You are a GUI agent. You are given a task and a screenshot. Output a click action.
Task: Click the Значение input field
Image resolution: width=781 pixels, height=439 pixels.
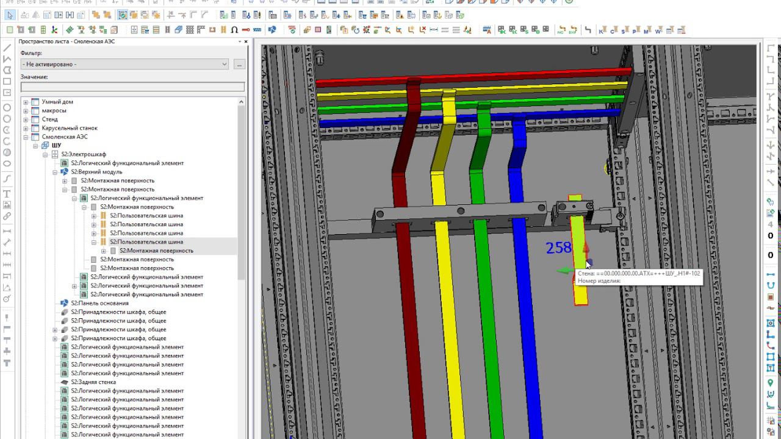[x=132, y=87]
